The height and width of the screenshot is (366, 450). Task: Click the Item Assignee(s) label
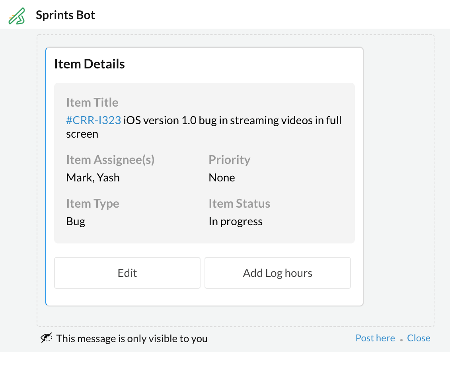110,160
